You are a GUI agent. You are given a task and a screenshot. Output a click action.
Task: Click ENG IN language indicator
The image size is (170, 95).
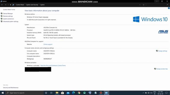(x=155, y=93)
